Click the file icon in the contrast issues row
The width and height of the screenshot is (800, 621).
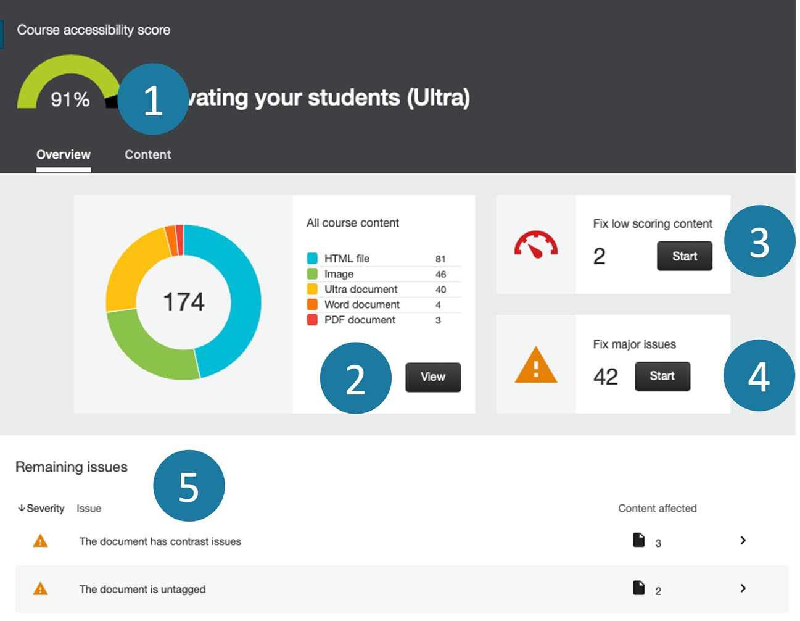tap(639, 540)
